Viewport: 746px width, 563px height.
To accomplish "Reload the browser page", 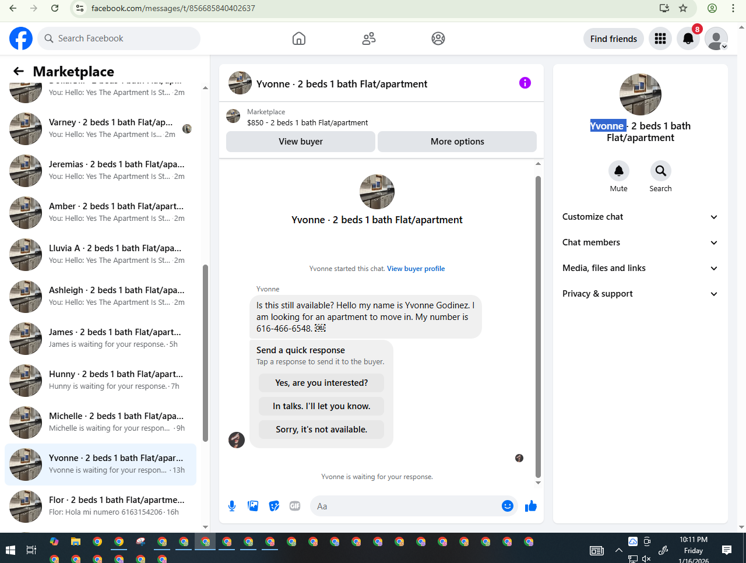I will pos(55,8).
